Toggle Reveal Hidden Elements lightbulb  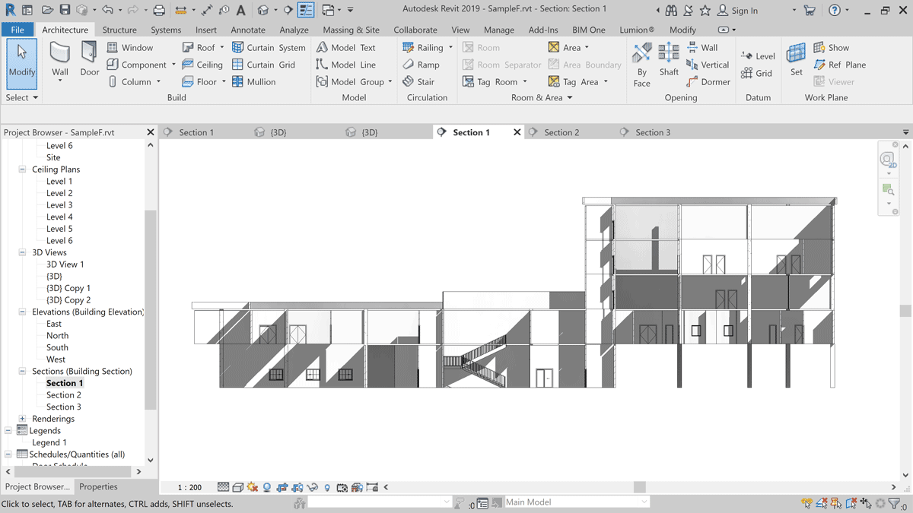[x=327, y=487]
